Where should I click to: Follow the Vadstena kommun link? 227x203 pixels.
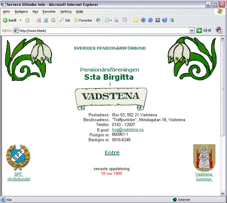click(x=204, y=177)
